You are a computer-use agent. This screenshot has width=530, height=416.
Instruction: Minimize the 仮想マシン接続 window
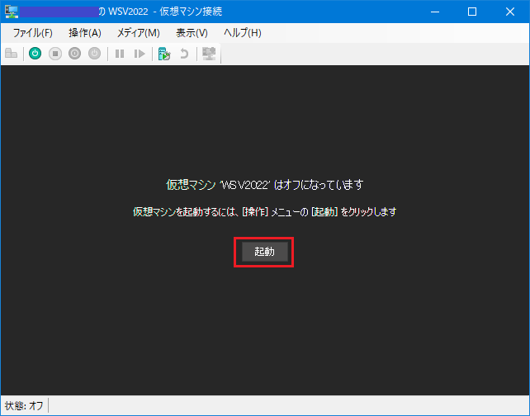coord(435,12)
